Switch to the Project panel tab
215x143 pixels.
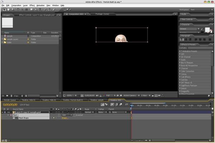7,15
